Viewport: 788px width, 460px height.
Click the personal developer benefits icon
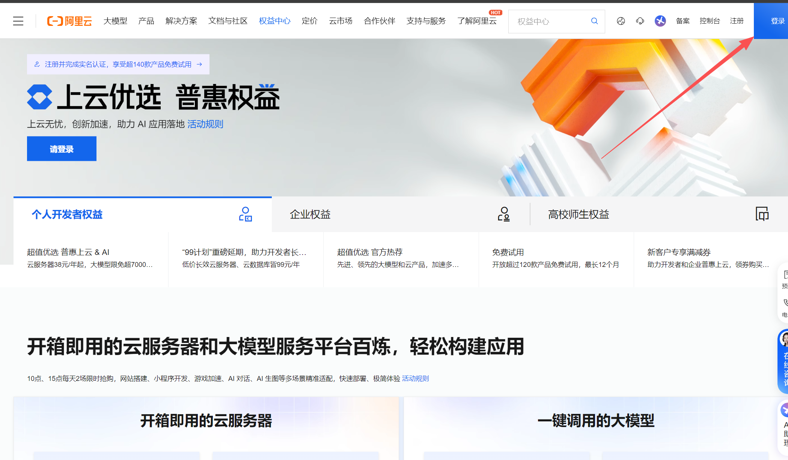(x=245, y=214)
